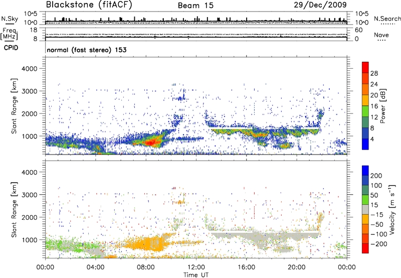Select the 04:00 time tick label

[x=95, y=267]
